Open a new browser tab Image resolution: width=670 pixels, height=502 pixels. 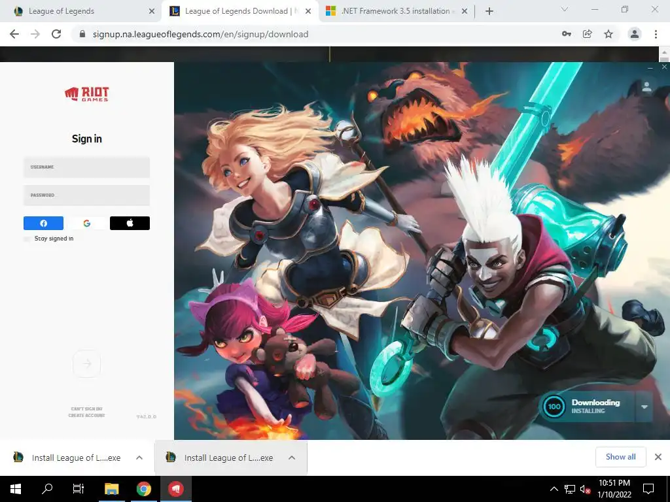tap(489, 11)
